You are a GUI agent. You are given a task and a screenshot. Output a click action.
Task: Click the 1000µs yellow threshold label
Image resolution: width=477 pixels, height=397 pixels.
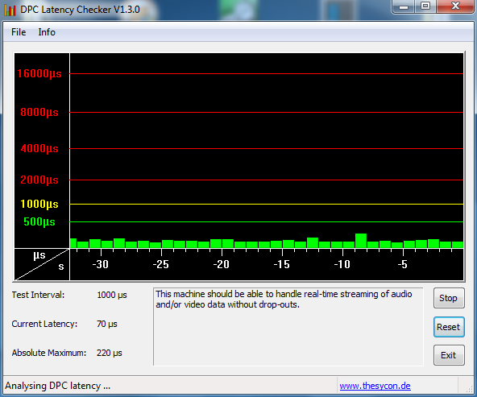[39, 204]
